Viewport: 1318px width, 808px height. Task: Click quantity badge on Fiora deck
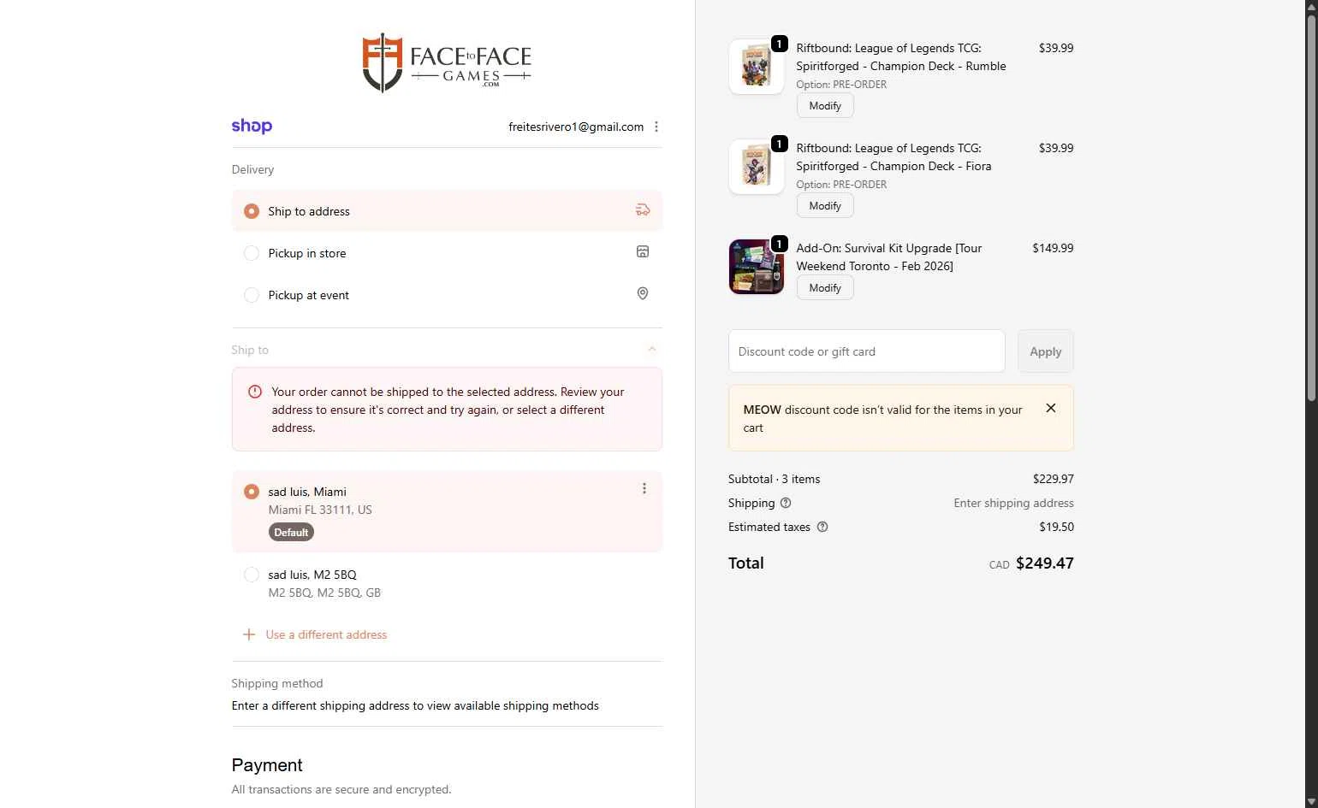[780, 144]
